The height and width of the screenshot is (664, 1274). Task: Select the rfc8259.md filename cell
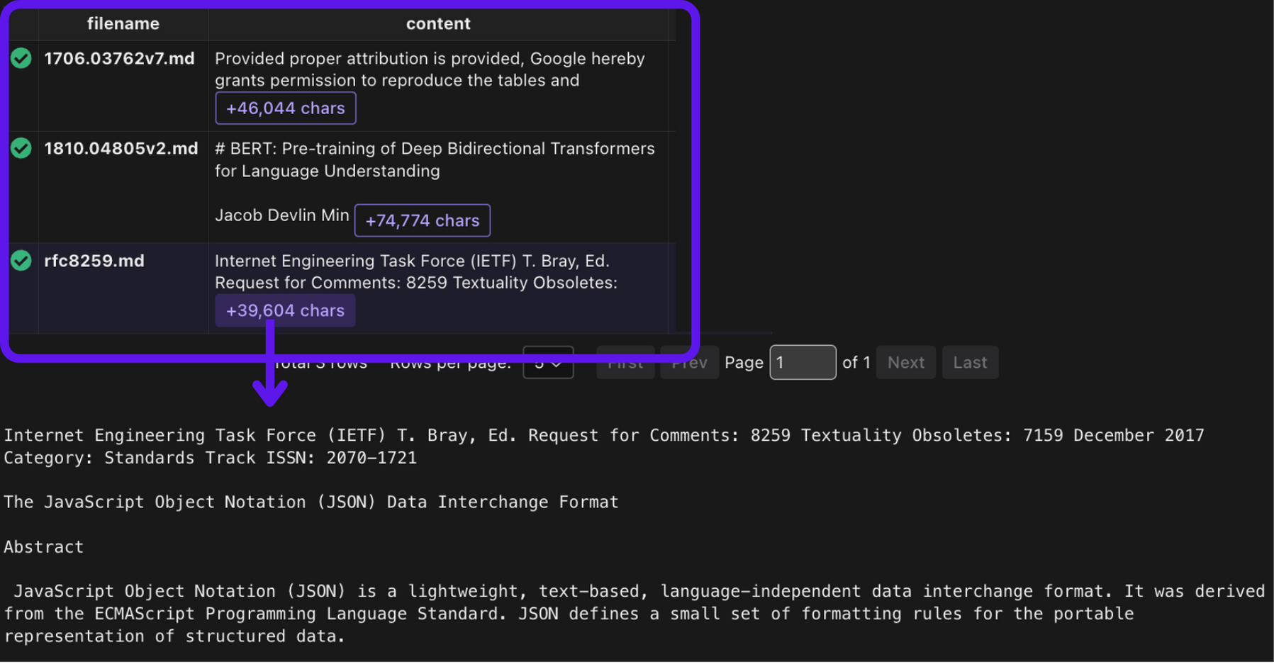tap(94, 261)
